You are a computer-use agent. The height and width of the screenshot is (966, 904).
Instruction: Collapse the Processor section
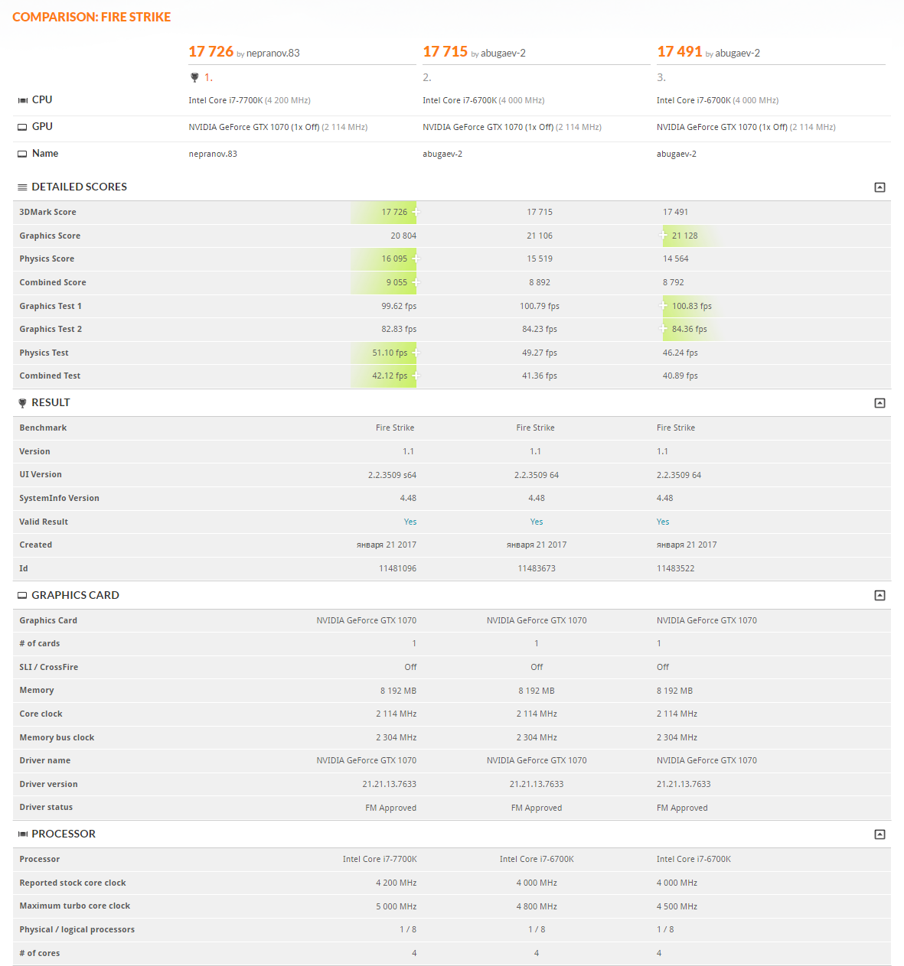point(880,834)
